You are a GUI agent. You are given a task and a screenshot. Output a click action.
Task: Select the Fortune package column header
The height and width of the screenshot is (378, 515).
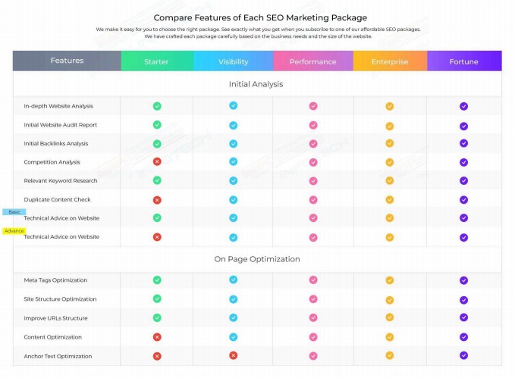[463, 61]
